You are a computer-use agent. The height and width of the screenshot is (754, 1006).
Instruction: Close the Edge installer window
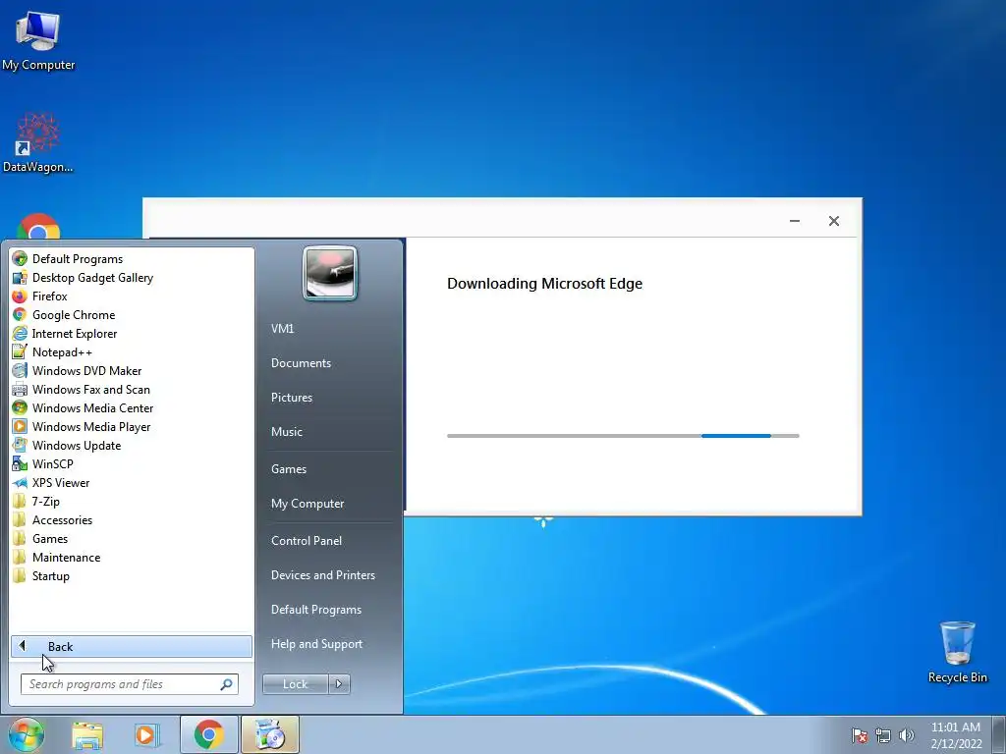[833, 221]
